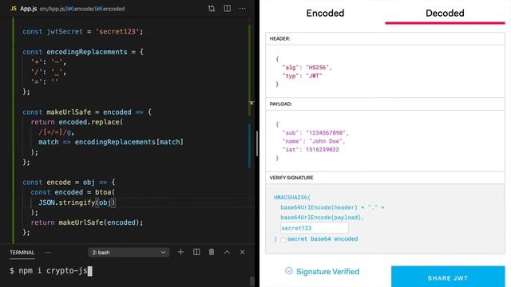Click the "sub": "1234567890" payload line
Screen dimensions: 511x287
click(315, 133)
